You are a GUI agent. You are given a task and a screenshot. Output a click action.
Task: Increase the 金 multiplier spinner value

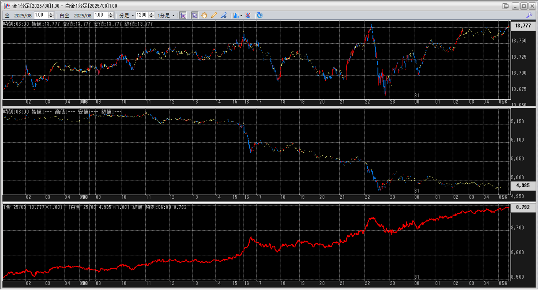pyautogui.click(x=51, y=14)
